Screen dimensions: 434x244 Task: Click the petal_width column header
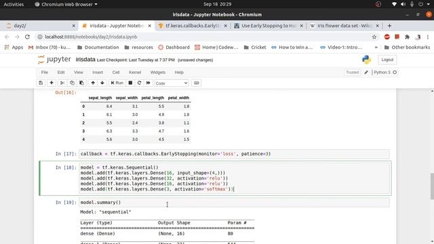coord(178,98)
